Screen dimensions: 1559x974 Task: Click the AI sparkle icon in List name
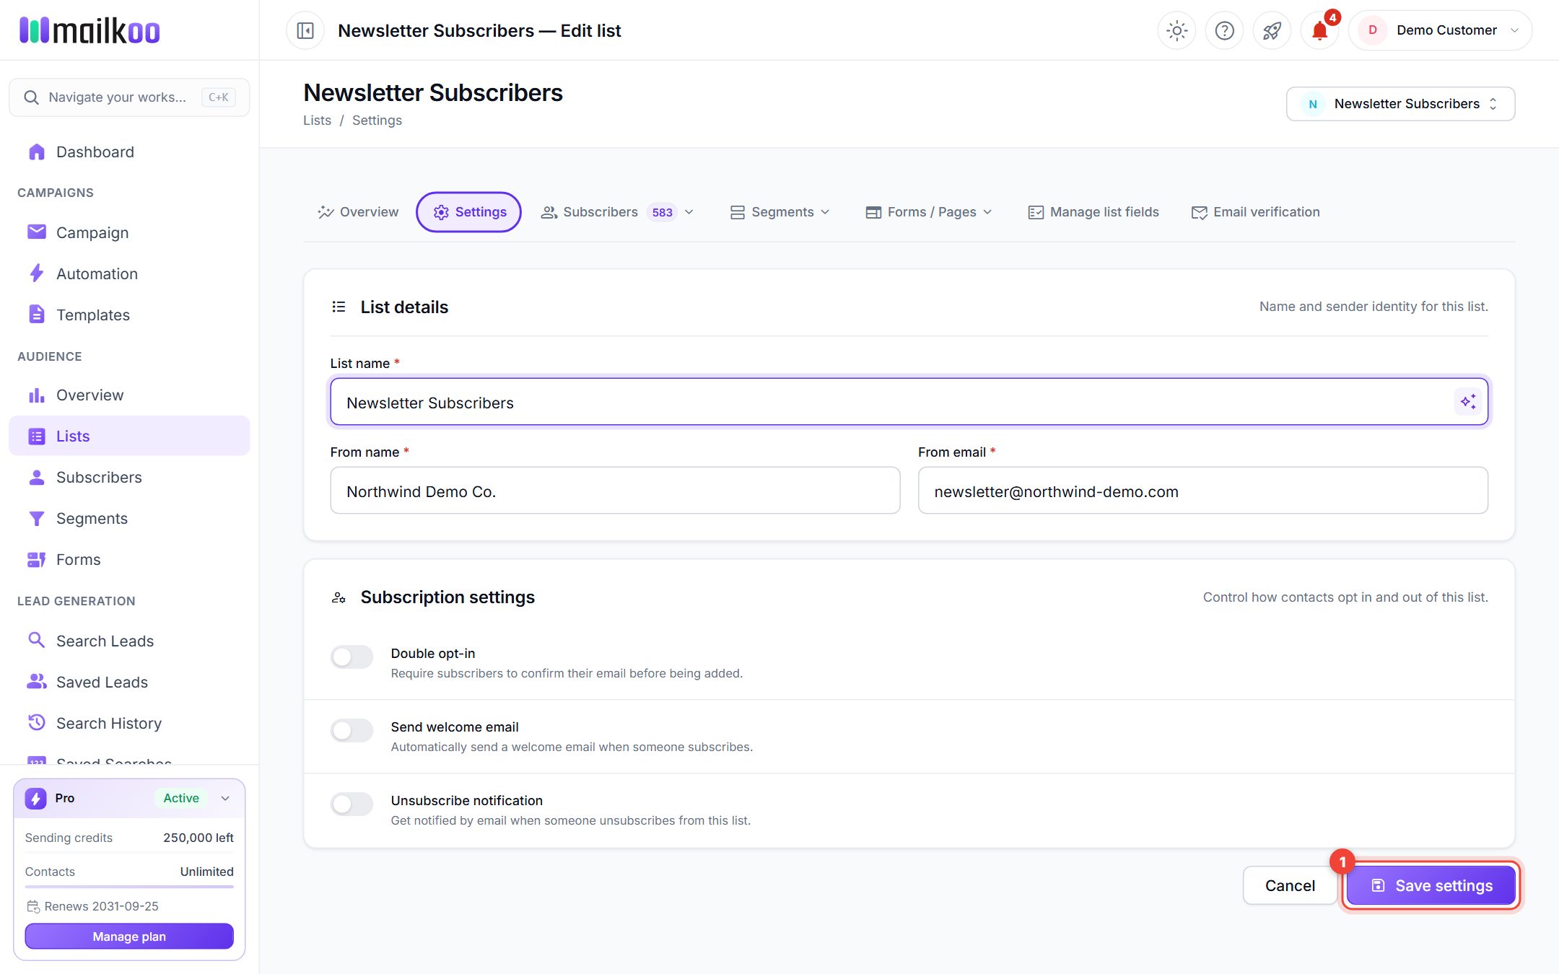click(x=1468, y=402)
